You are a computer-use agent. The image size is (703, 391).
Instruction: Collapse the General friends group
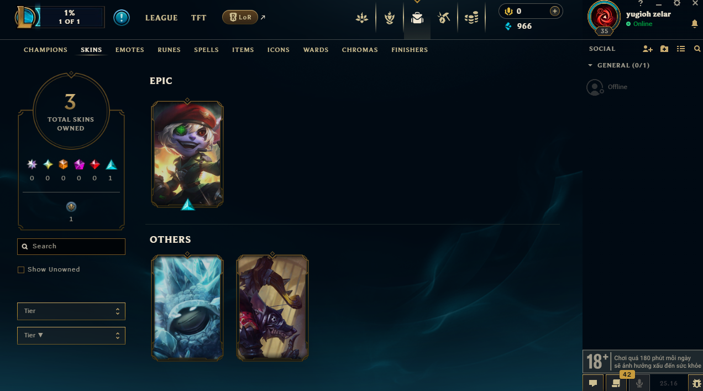[x=618, y=65]
